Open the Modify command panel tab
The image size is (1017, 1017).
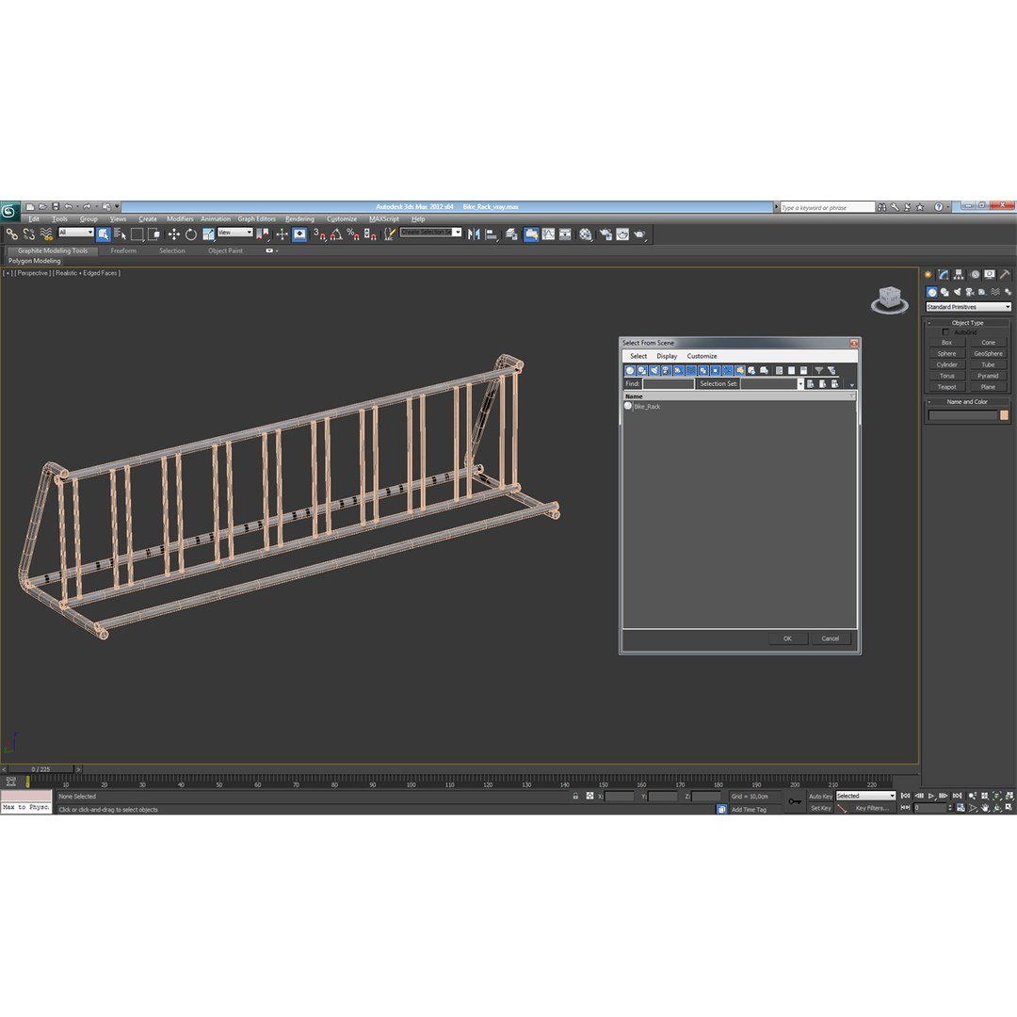point(943,275)
